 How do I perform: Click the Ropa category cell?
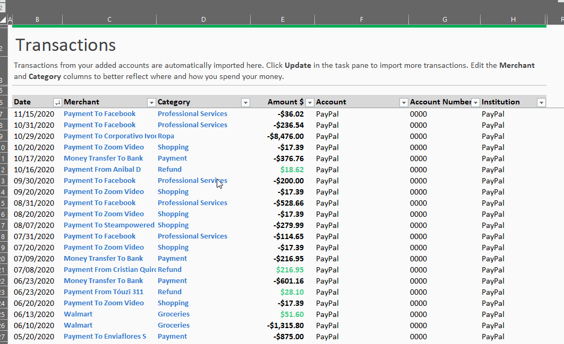coord(166,136)
